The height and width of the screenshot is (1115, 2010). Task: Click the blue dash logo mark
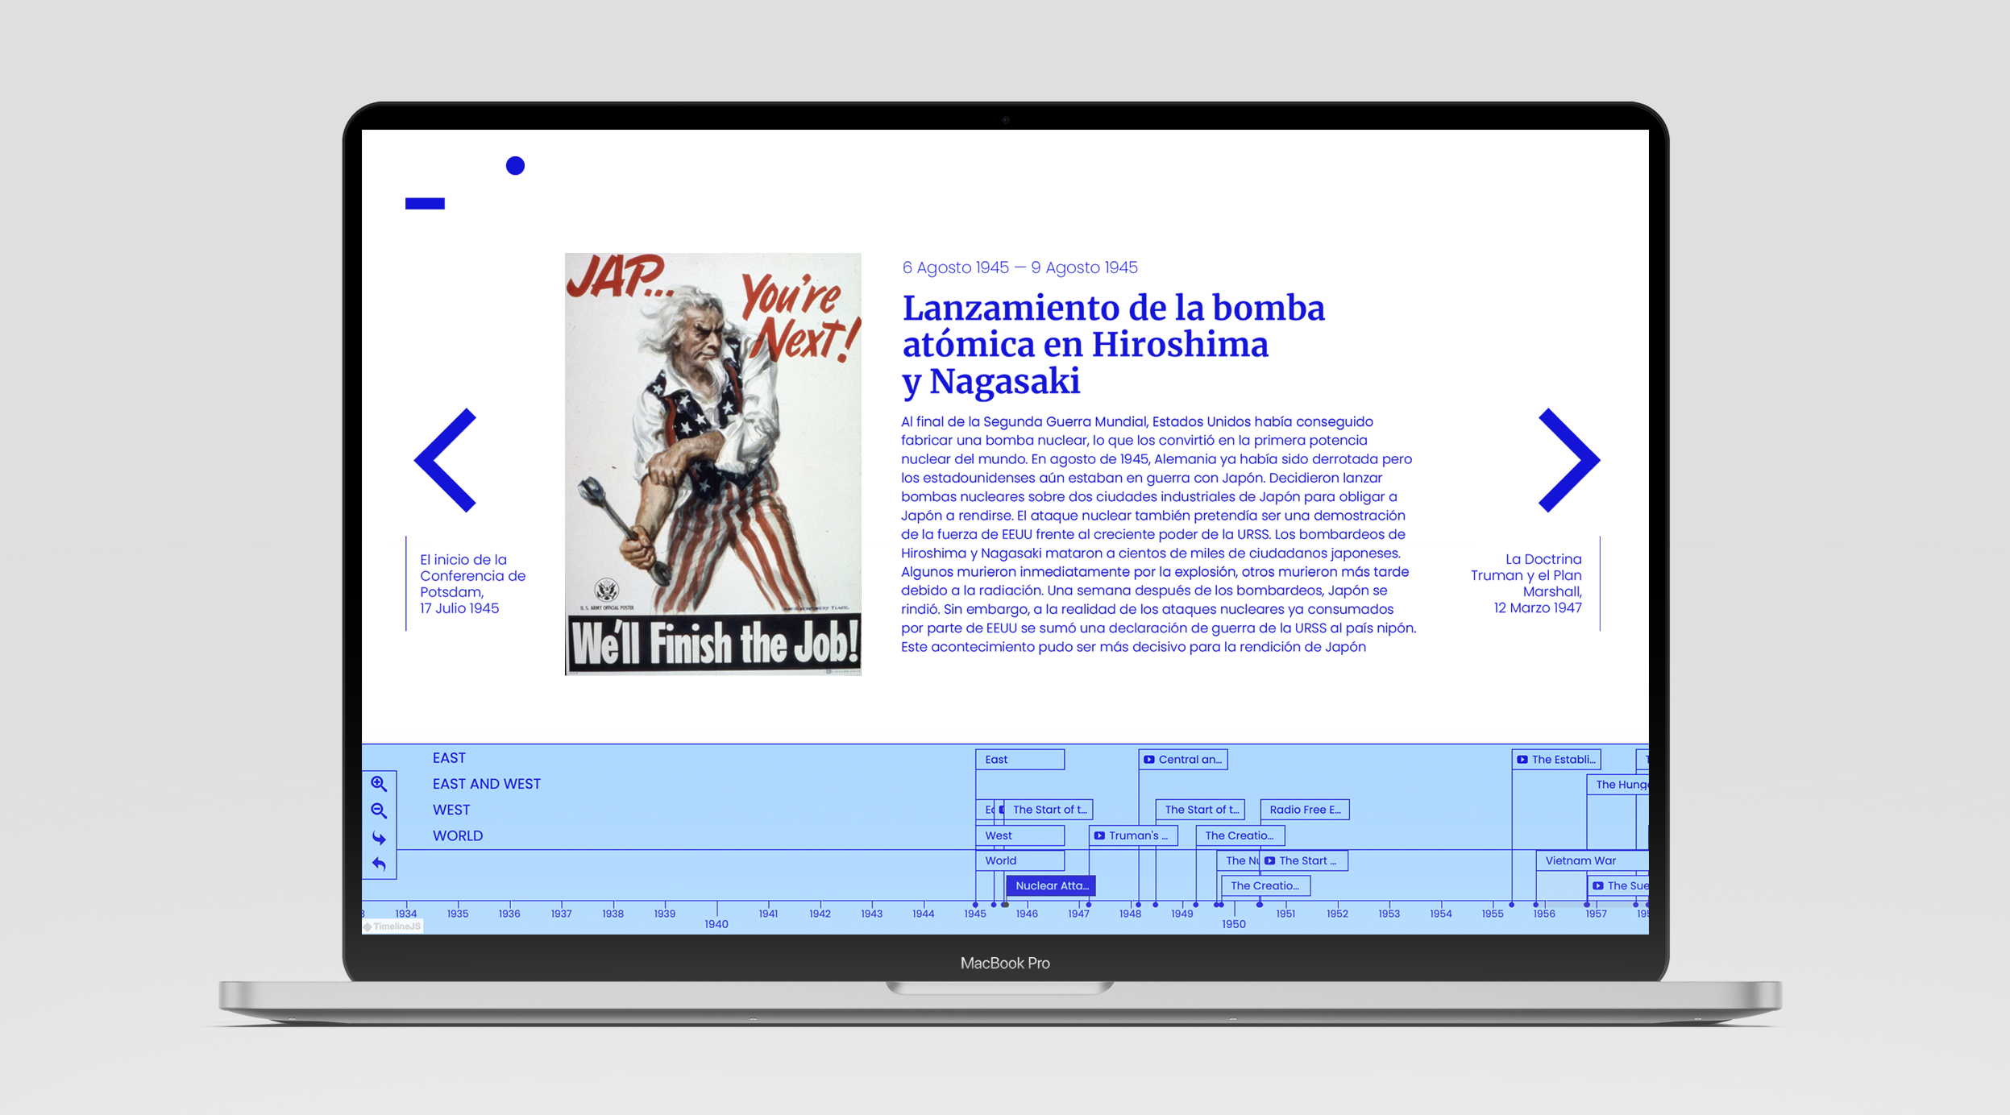425,204
